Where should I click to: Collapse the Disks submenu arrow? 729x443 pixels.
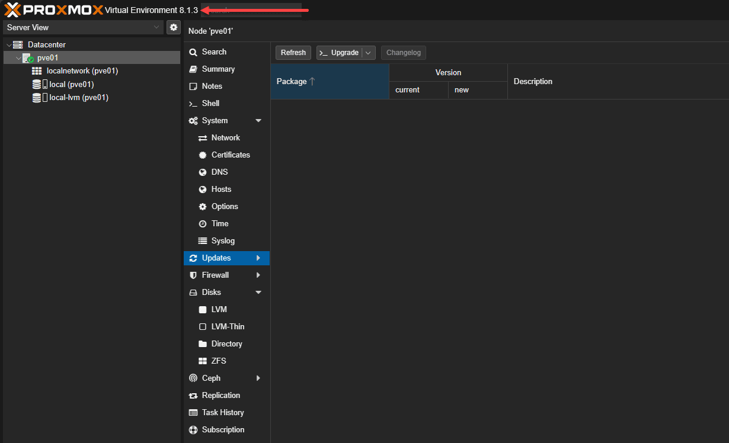pyautogui.click(x=258, y=293)
